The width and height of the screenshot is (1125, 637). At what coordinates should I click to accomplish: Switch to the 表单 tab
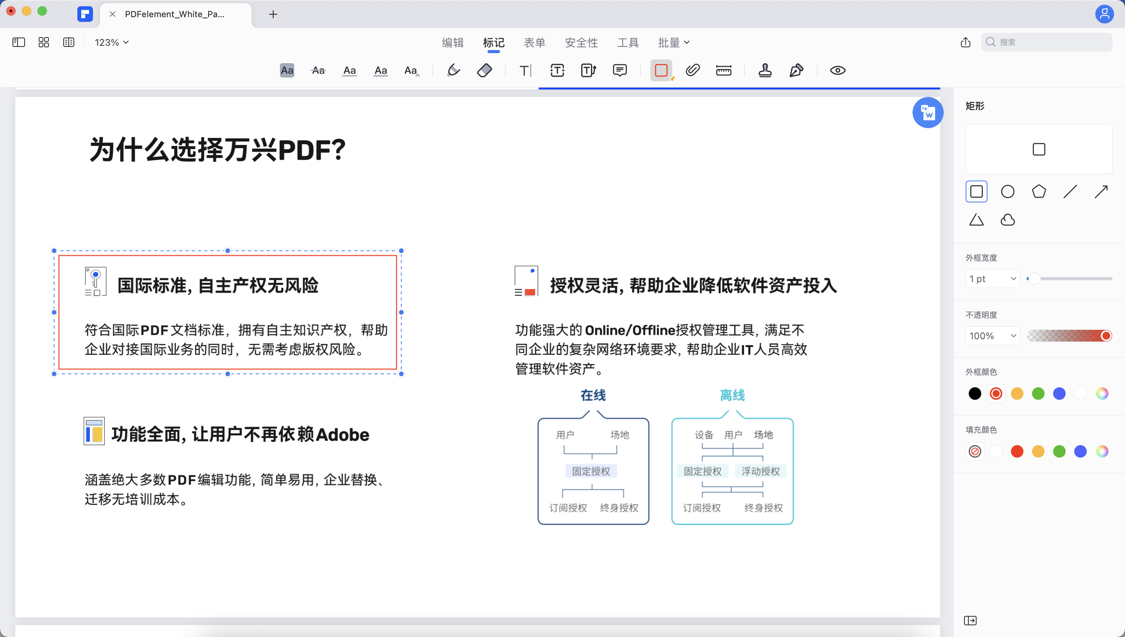pos(534,43)
